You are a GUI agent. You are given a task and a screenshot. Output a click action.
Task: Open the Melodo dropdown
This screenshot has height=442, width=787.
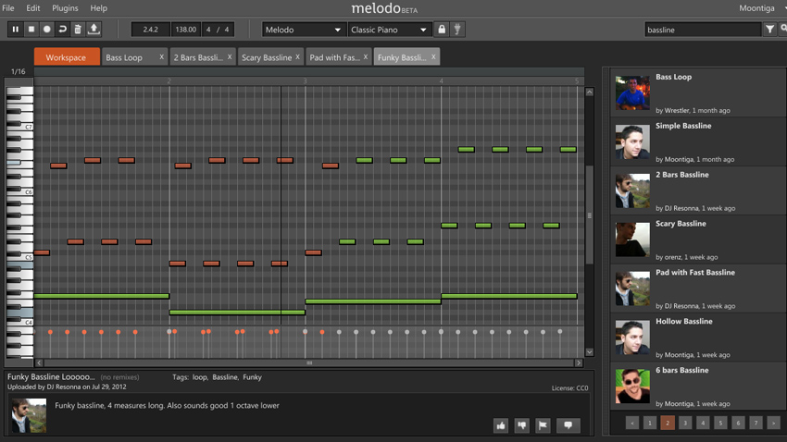point(304,30)
